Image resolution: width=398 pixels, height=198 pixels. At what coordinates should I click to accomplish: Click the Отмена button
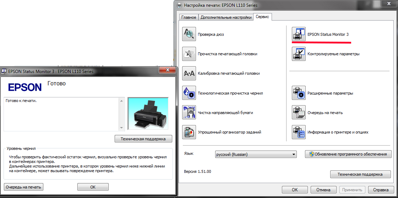pos(323,189)
